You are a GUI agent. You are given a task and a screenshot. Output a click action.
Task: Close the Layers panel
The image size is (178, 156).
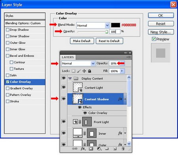pyautogui.click(x=130, y=53)
